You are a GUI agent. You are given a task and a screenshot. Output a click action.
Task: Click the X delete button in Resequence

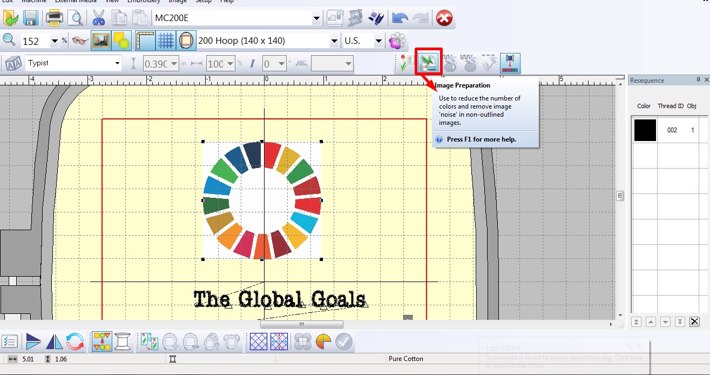[695, 322]
